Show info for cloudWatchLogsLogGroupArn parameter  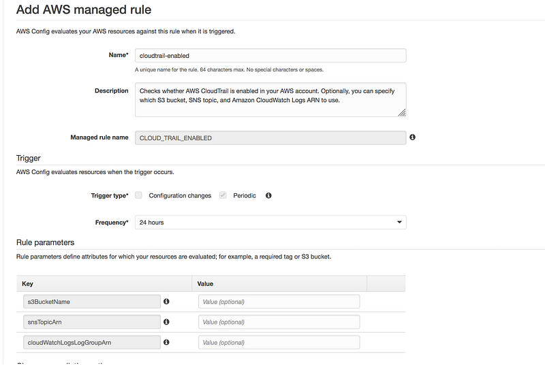pos(166,342)
